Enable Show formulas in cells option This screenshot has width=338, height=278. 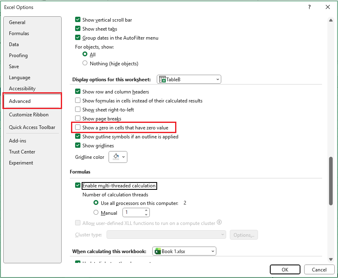[78, 100]
